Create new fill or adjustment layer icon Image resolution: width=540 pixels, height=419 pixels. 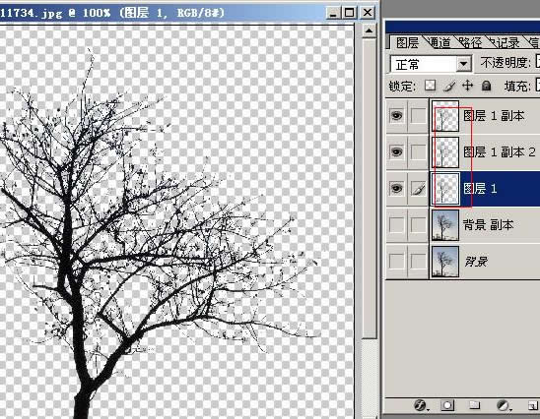click(x=504, y=405)
